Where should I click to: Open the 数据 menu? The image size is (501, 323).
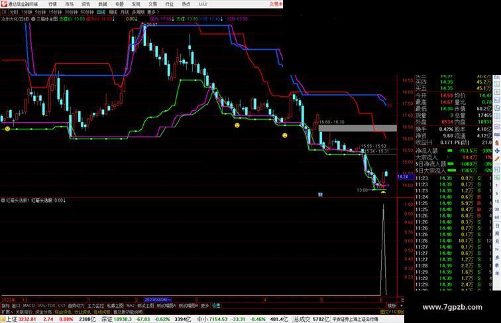click(x=103, y=4)
